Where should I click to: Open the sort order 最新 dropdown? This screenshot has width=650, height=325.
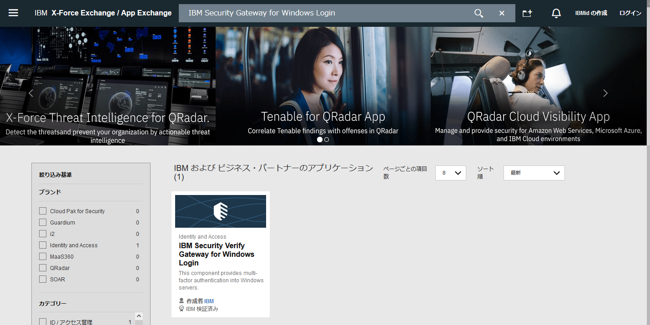pyautogui.click(x=534, y=173)
